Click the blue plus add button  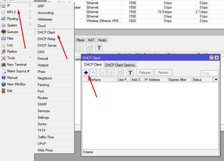click(86, 73)
